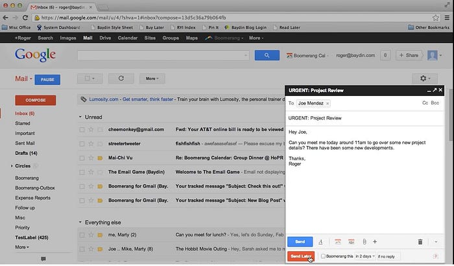Check the me, Marty (2) email checkbox

82,235
